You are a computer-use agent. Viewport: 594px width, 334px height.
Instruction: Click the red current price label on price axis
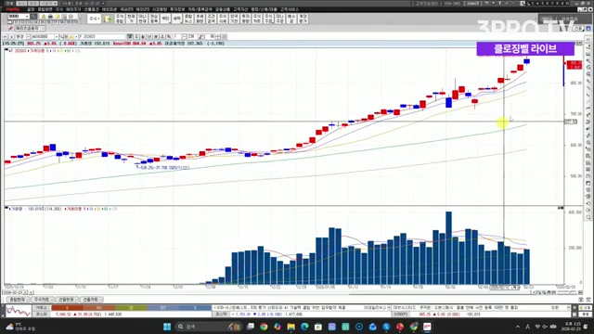[575, 65]
